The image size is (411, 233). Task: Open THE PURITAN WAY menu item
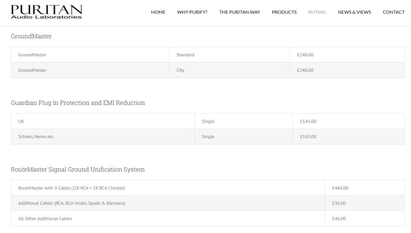click(239, 12)
